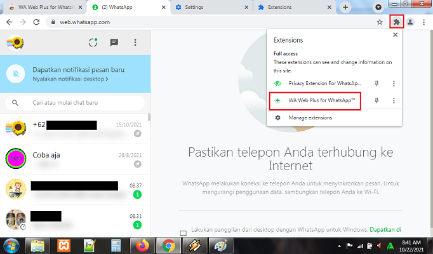This screenshot has width=433, height=254.
Task: View site info via the lock icon
Action: 53,22
